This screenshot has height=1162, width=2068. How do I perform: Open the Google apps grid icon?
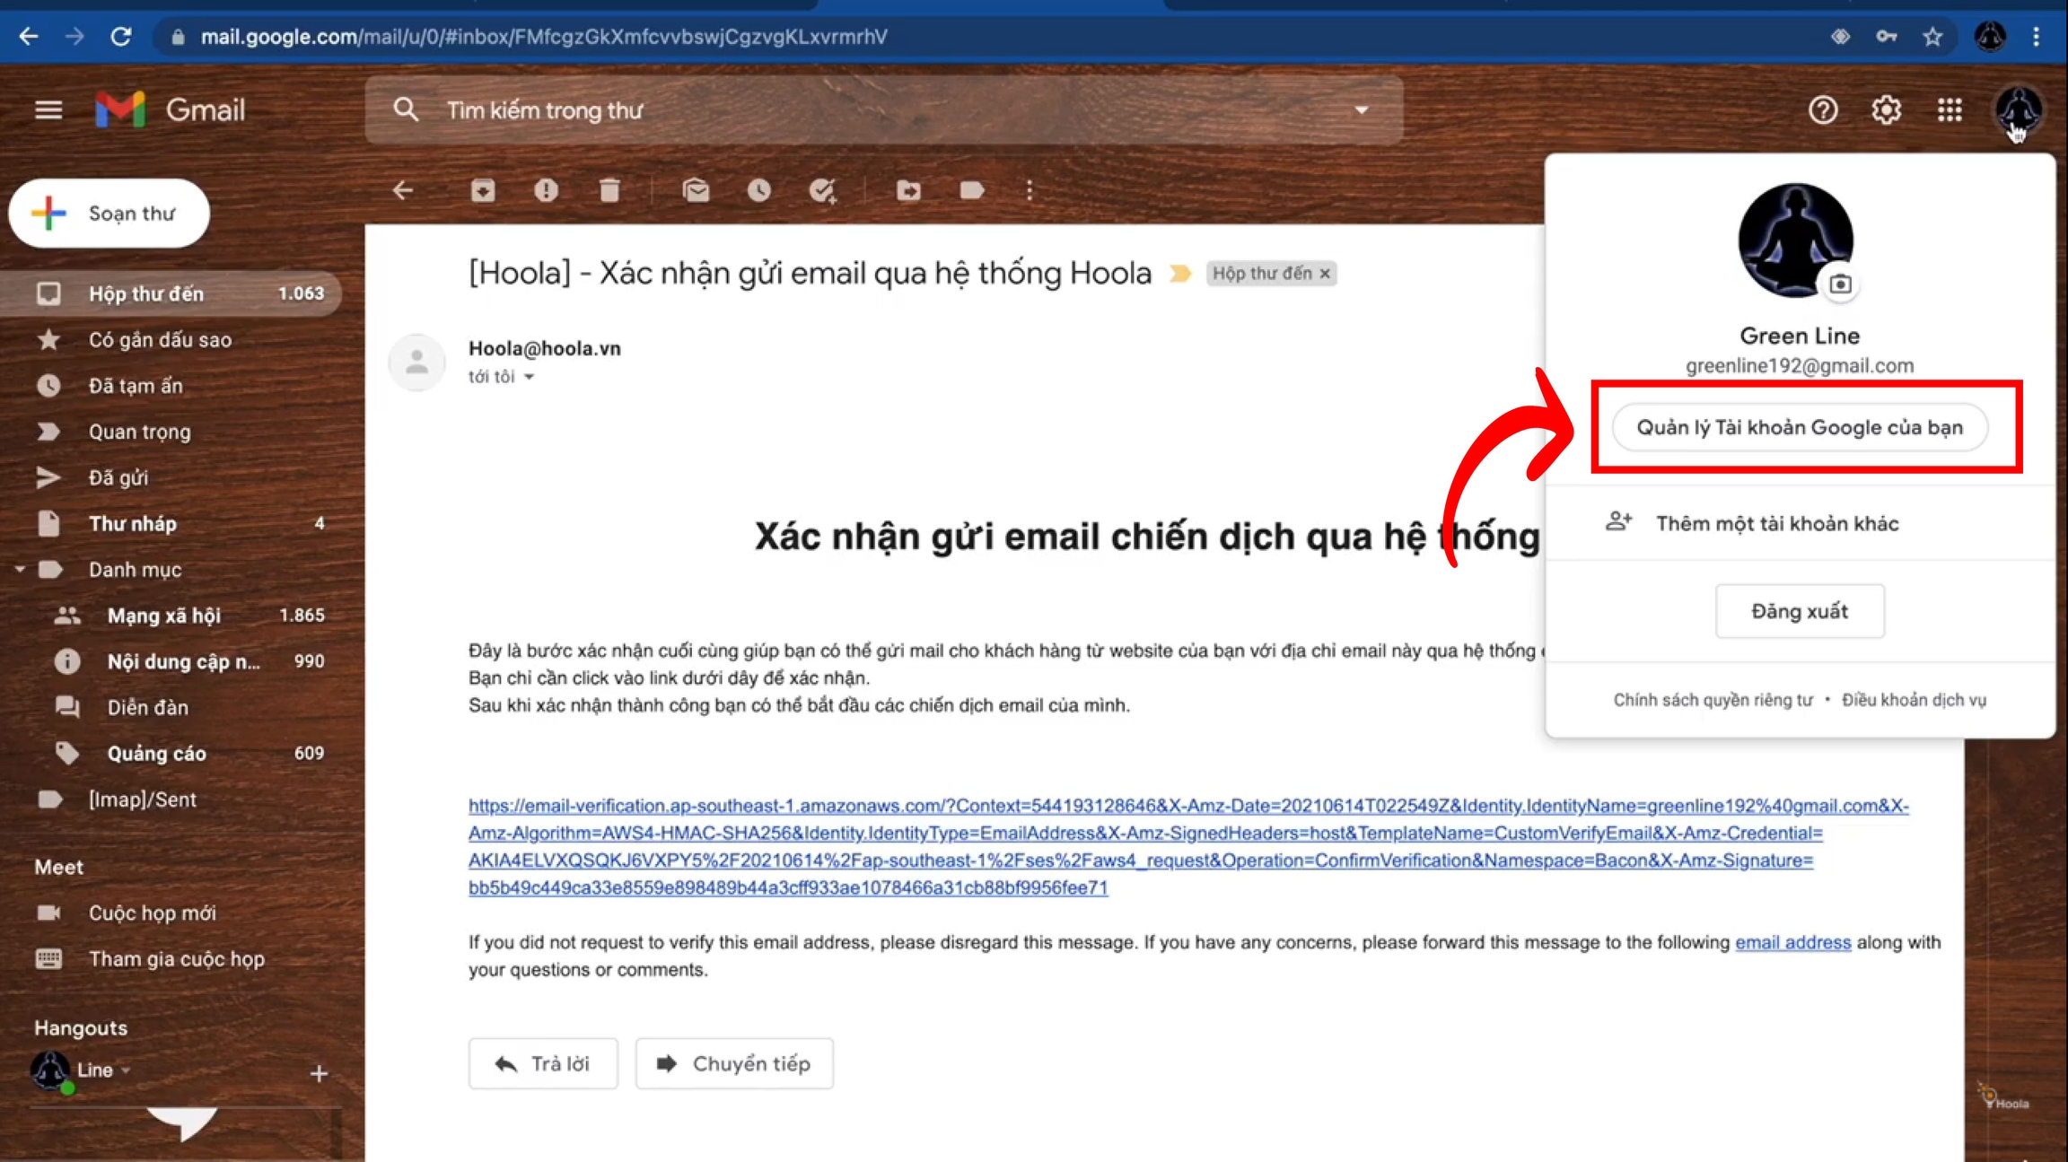[1949, 110]
